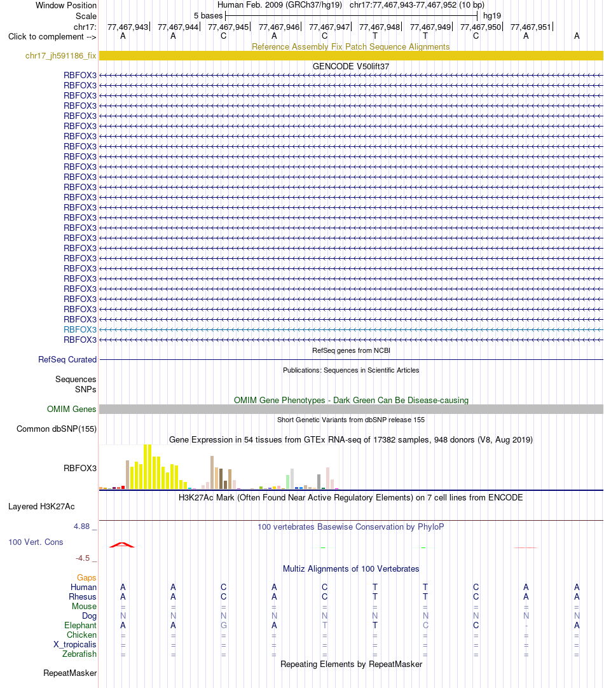Click the dash gap in the Elephant row
Image resolution: width=604 pixels, height=688 pixels.
click(526, 626)
